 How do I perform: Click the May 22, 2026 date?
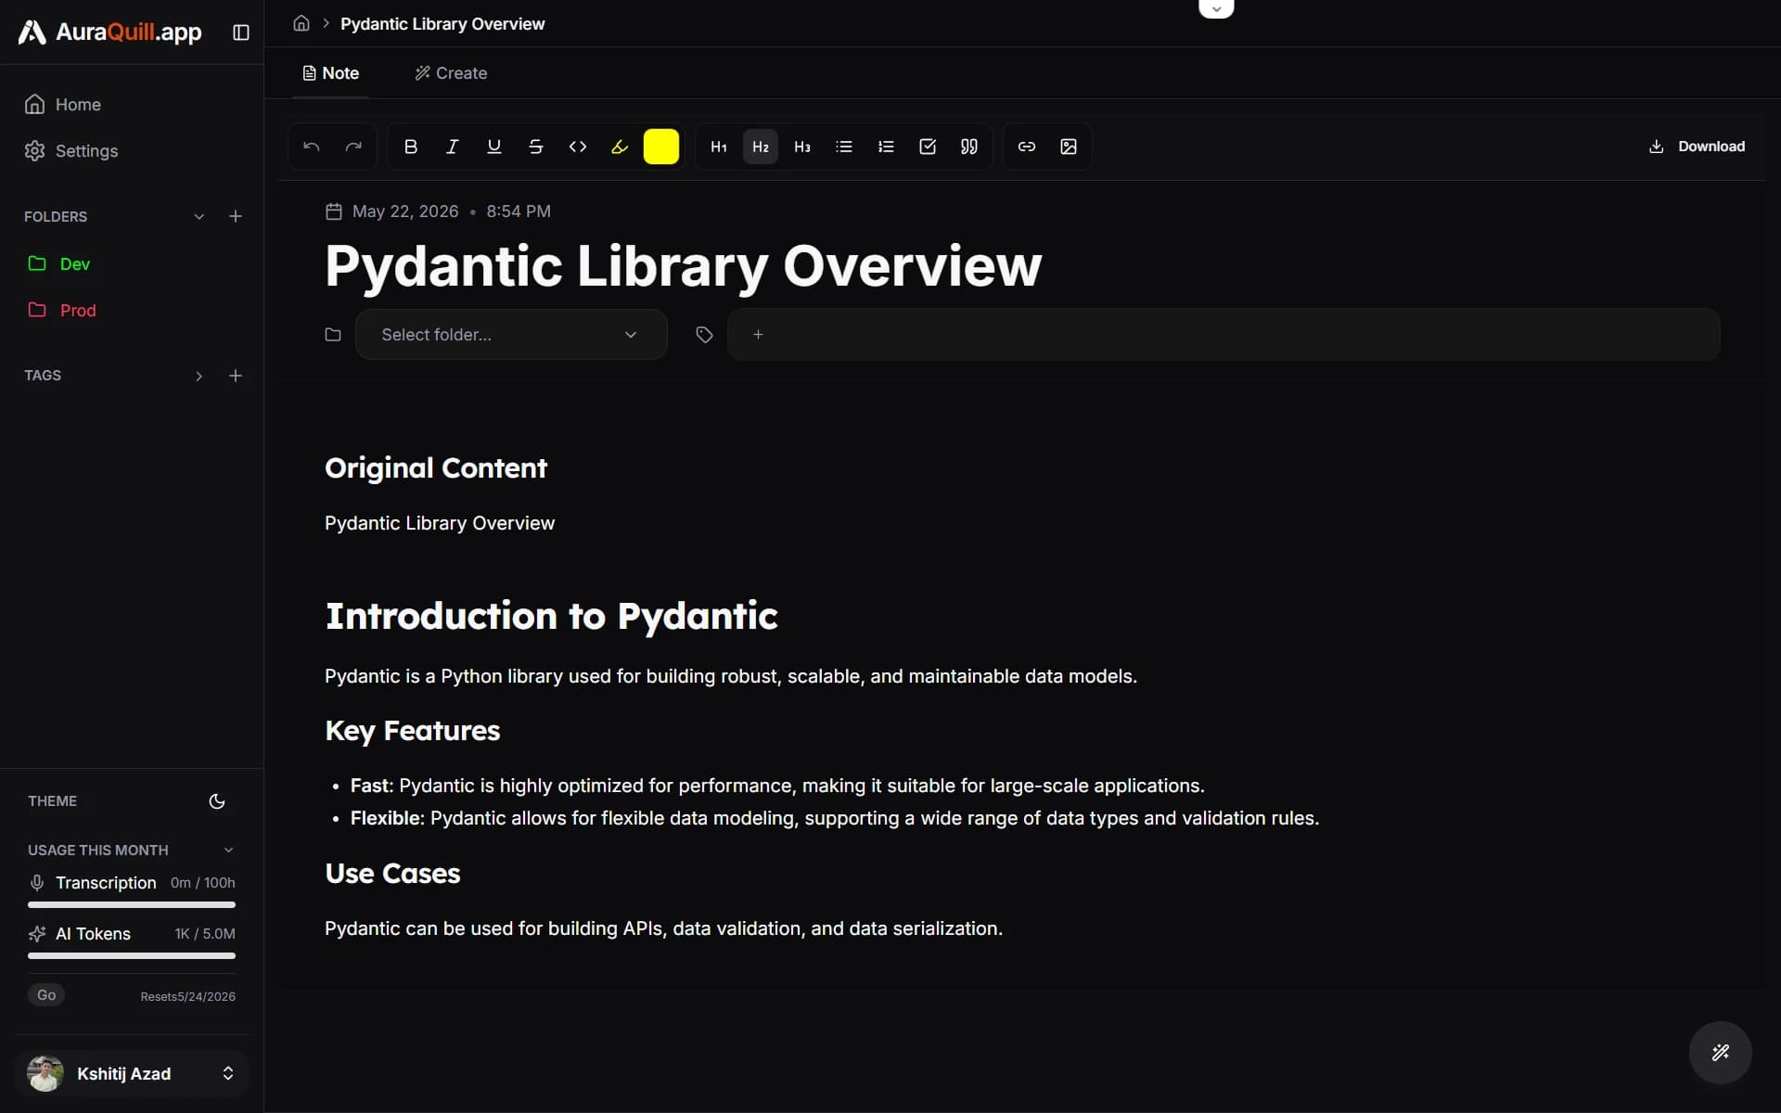click(405, 211)
